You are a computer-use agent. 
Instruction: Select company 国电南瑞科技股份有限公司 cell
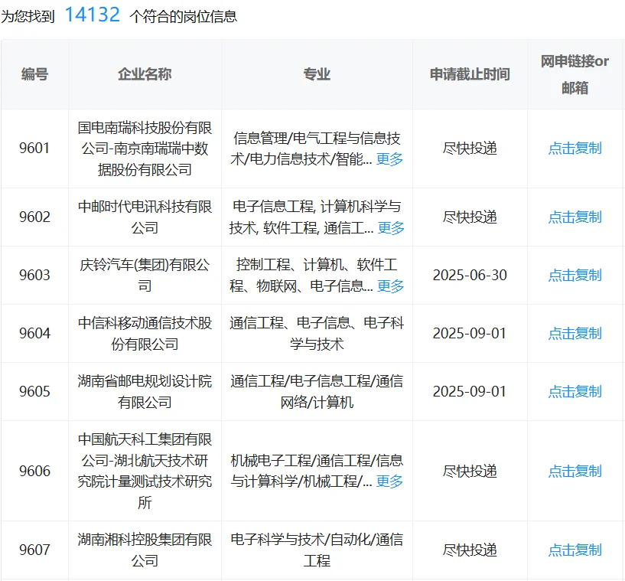click(145, 149)
